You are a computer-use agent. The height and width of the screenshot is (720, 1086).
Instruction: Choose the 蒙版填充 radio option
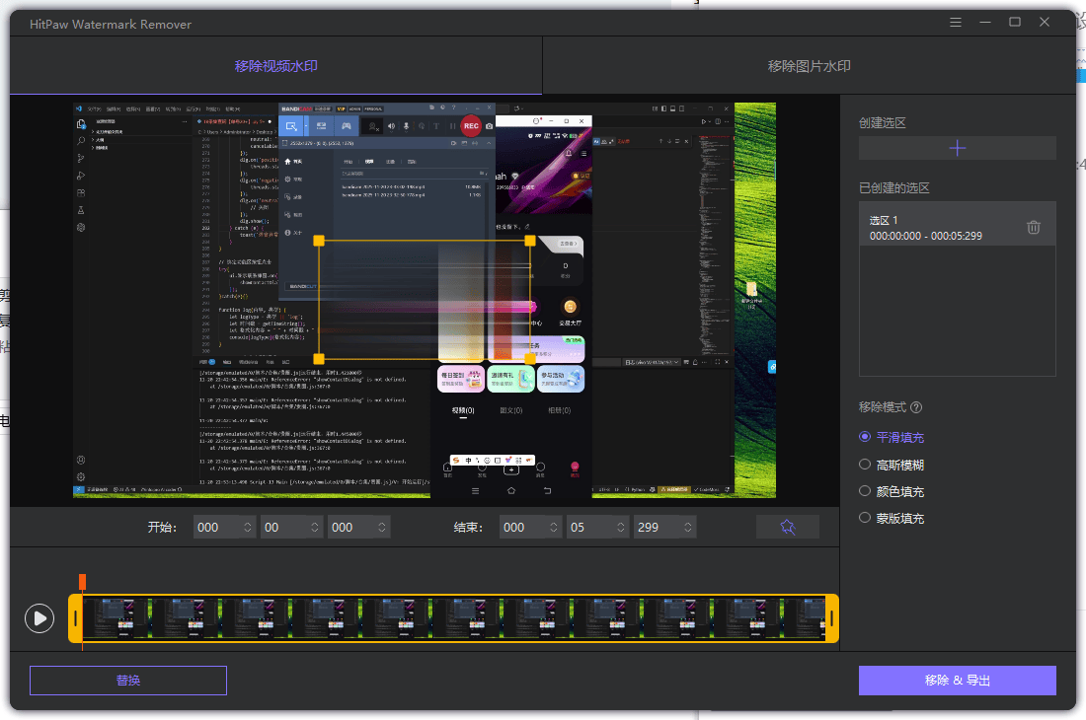[x=865, y=518]
